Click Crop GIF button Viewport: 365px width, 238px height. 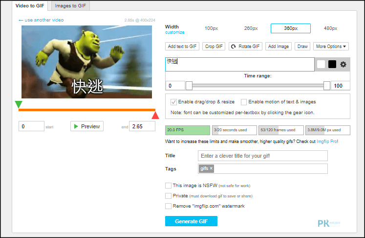[x=214, y=47]
